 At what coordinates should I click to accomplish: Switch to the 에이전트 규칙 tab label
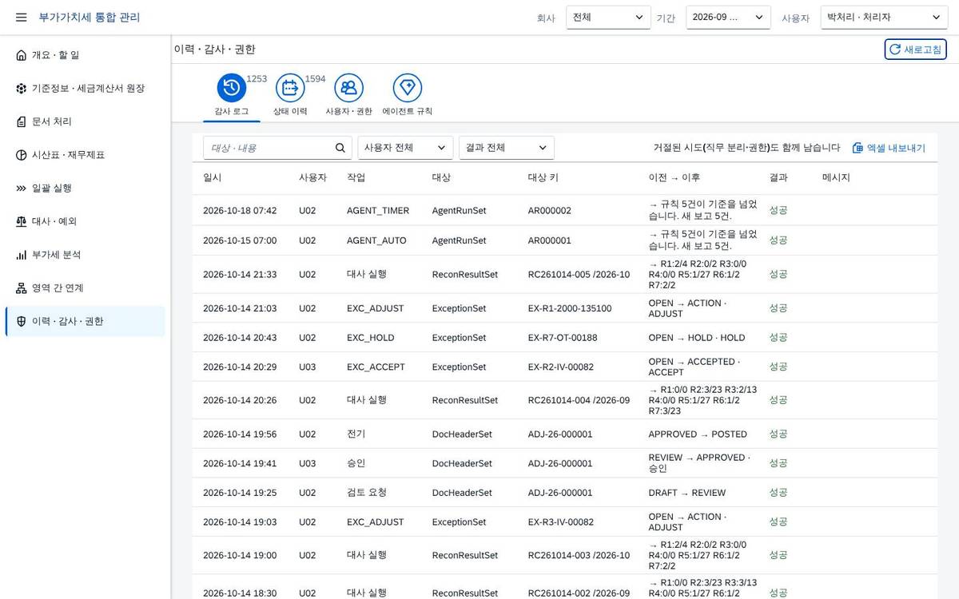(408, 112)
